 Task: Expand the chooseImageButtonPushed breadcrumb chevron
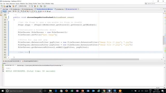coord(38,61)
